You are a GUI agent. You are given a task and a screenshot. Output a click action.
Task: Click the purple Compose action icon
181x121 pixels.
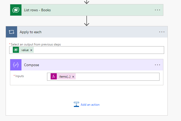[x=16, y=65]
